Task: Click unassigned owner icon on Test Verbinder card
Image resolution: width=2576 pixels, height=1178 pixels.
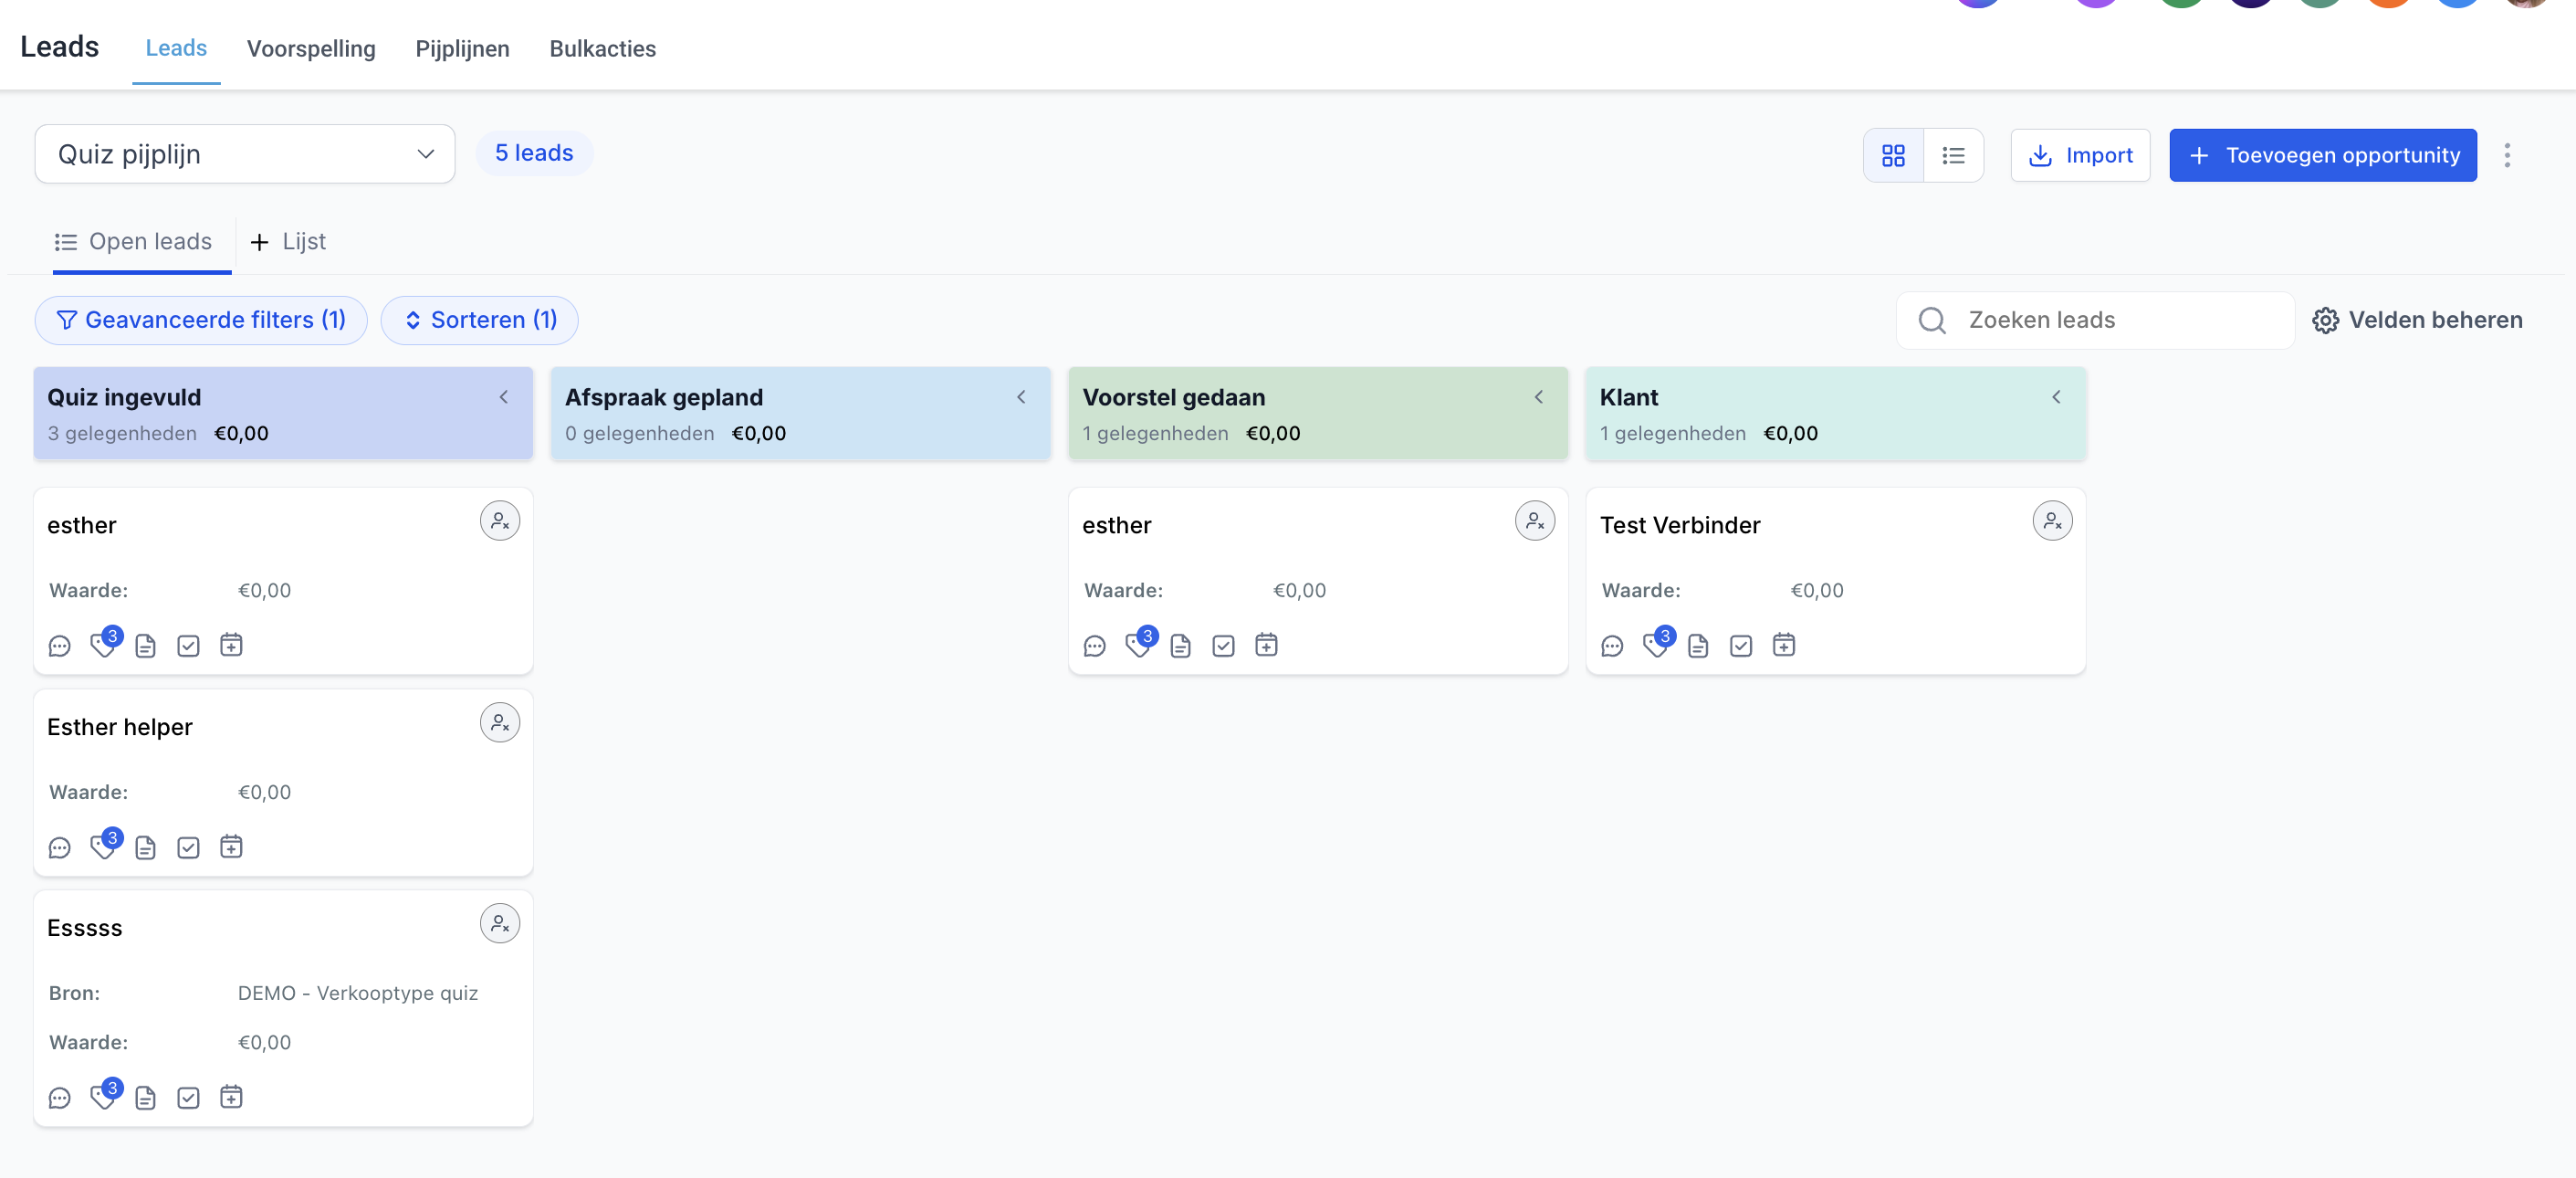Action: pyautogui.click(x=2052, y=521)
